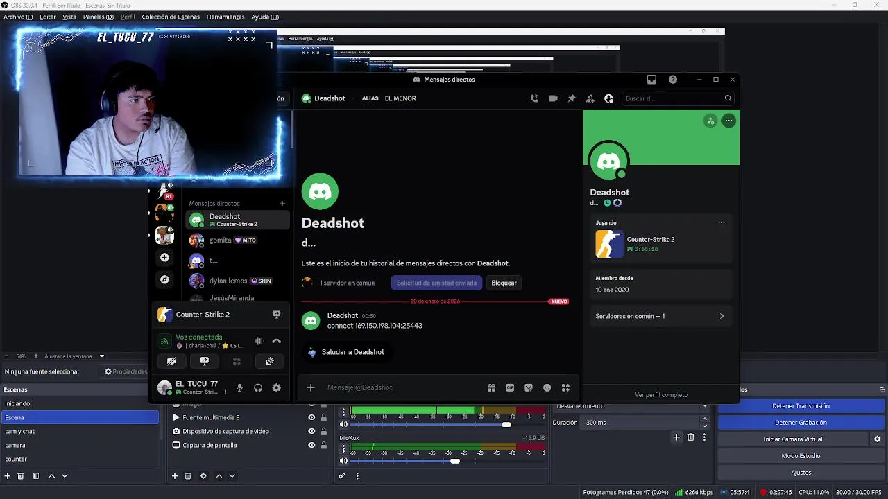
Task: Open pinned messages in Discord chat
Action: pyautogui.click(x=572, y=98)
